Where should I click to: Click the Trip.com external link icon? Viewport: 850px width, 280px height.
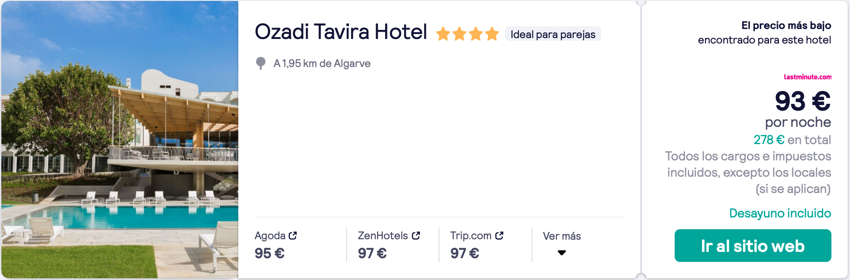pyautogui.click(x=499, y=236)
